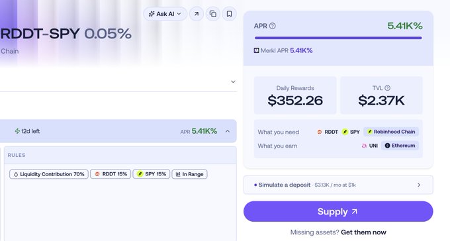Click the APR 5.41K% in the campaign row
This screenshot has height=241, width=450.
tap(199, 131)
